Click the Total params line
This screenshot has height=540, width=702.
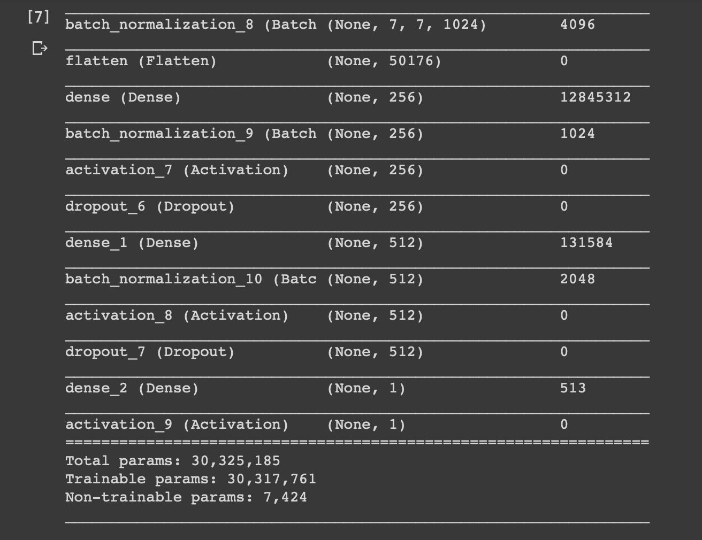coord(172,461)
